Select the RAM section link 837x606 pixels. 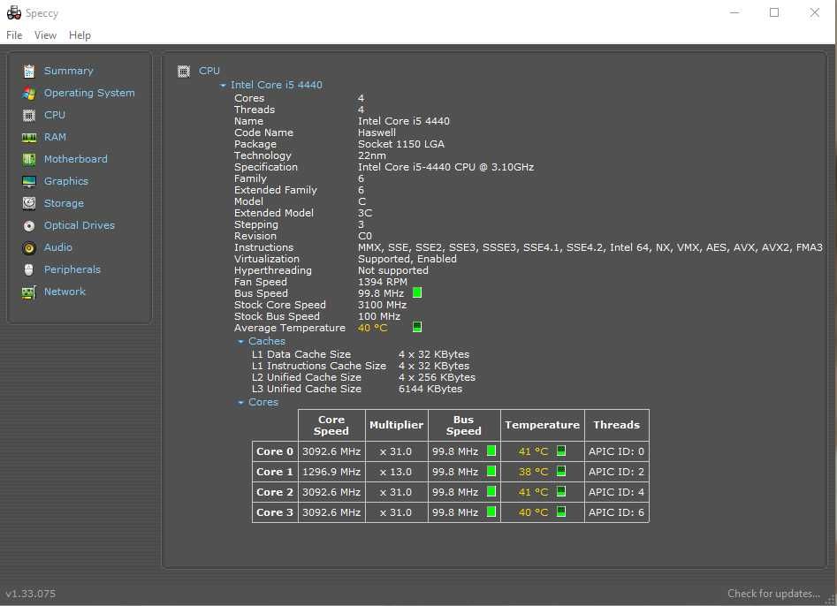click(x=55, y=137)
